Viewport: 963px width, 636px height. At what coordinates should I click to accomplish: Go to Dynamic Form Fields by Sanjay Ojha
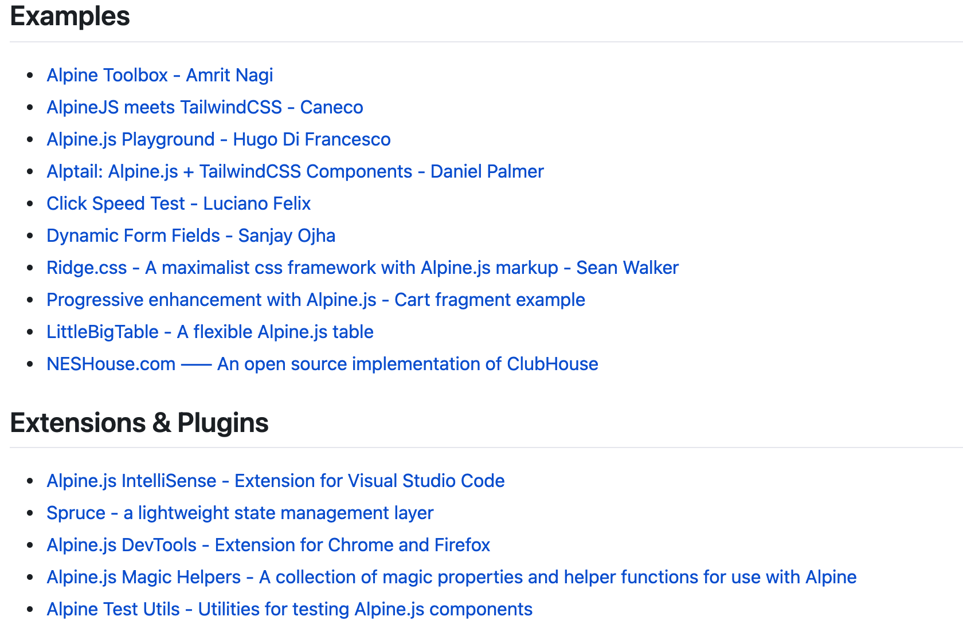191,235
